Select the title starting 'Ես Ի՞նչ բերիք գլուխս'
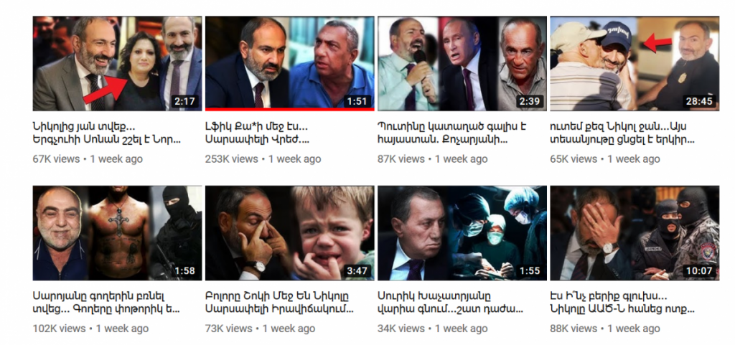This screenshot has height=345, width=735. coord(622,303)
